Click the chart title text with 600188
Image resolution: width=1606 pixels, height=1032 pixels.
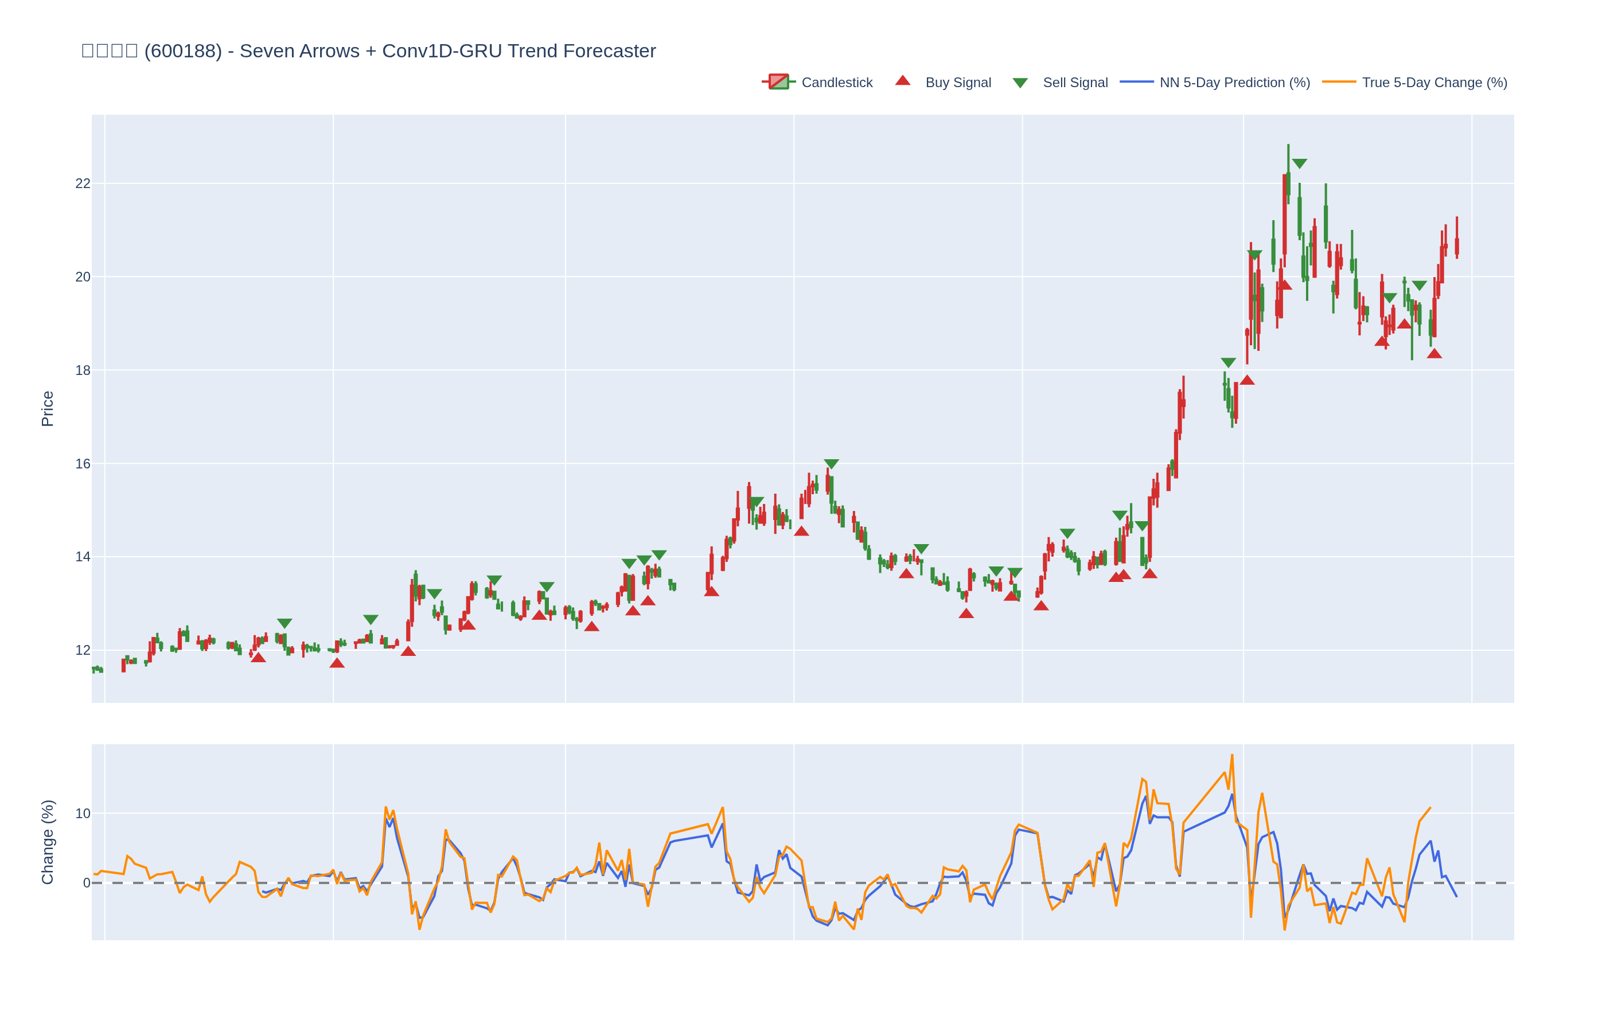pyautogui.click(x=369, y=51)
